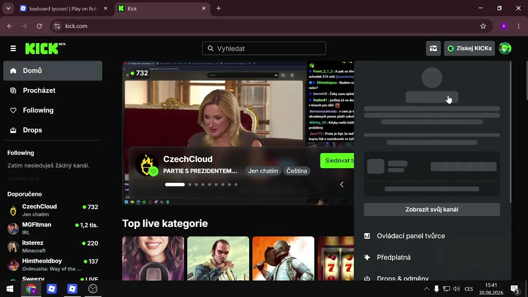Toggle the hamburger sidebar menu

click(x=13, y=49)
